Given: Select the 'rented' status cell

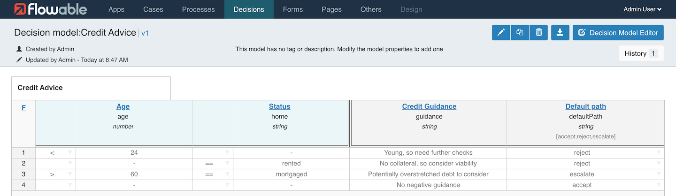Looking at the screenshot, I should coord(291,163).
